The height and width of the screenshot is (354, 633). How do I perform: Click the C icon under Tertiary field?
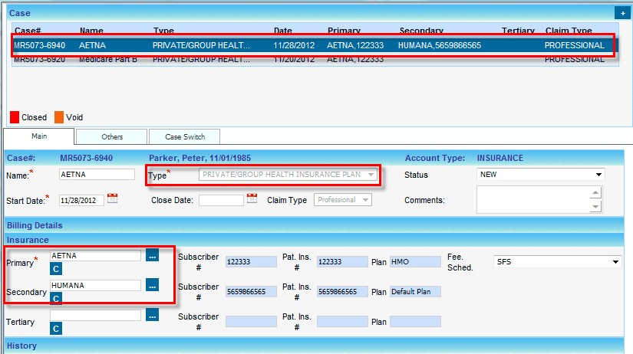point(56,328)
